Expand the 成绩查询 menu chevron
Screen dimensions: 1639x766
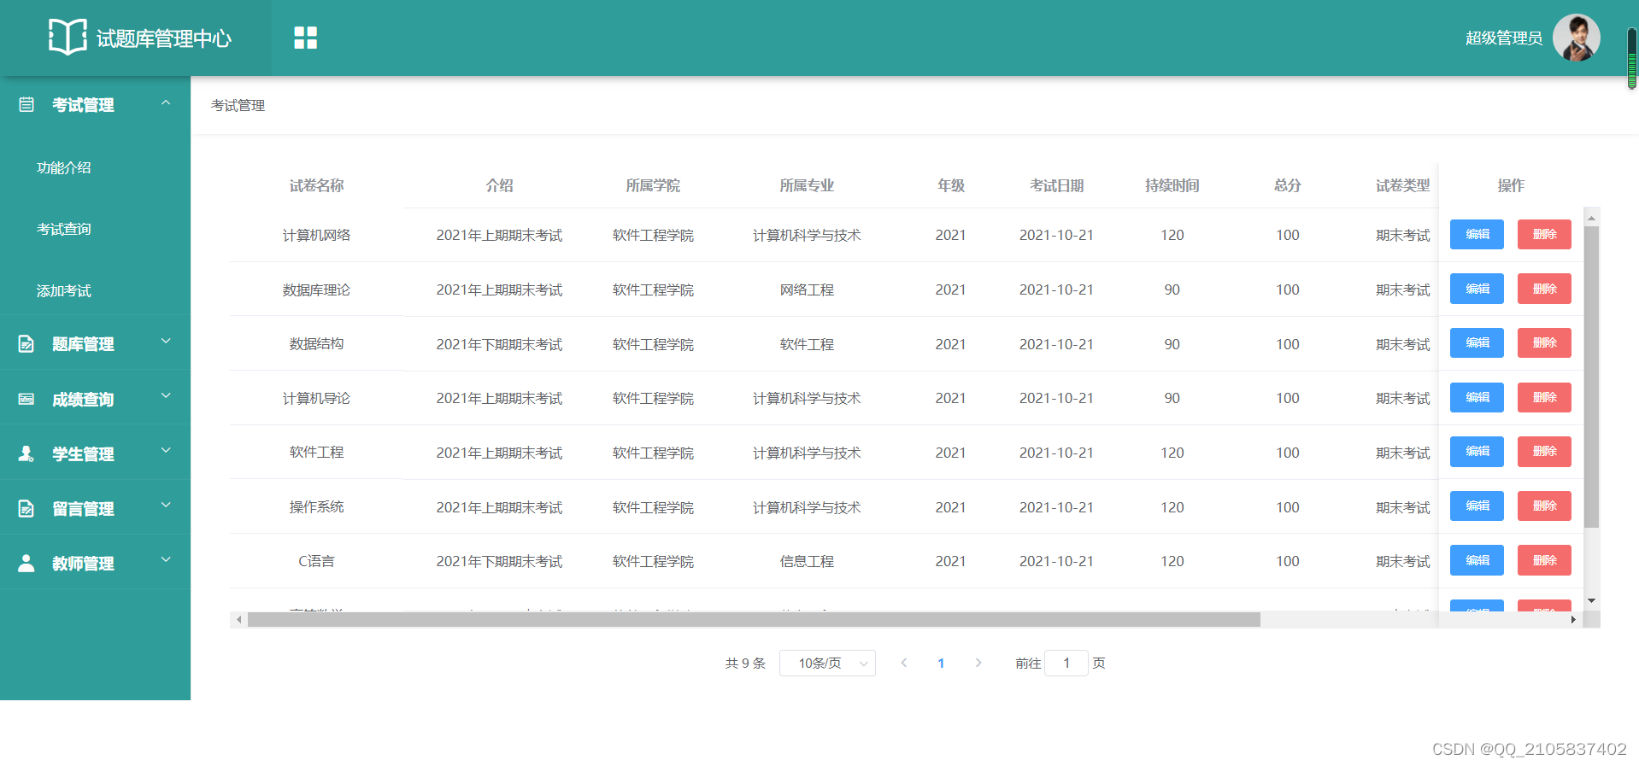click(x=166, y=395)
